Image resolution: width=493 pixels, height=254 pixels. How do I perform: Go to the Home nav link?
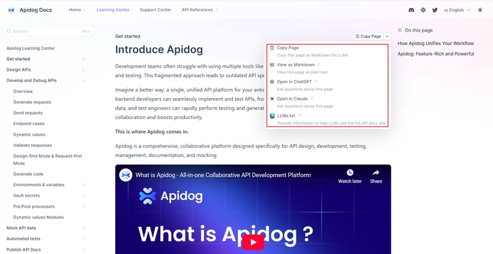78,10
